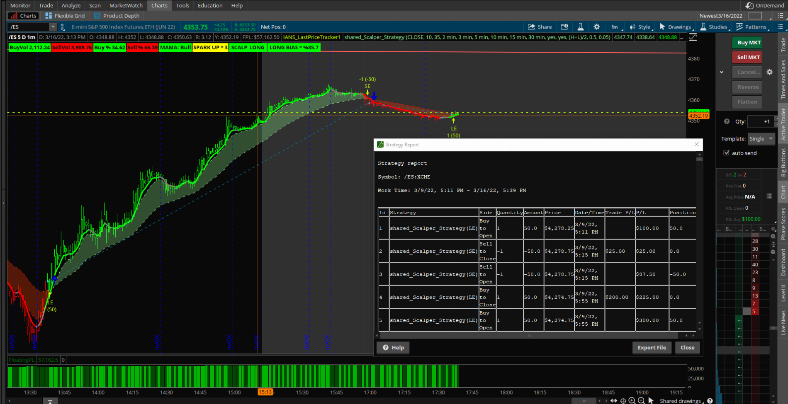The height and width of the screenshot is (404, 788).
Task: Switch to the Flexible Grid view
Action: pyautogui.click(x=65, y=16)
